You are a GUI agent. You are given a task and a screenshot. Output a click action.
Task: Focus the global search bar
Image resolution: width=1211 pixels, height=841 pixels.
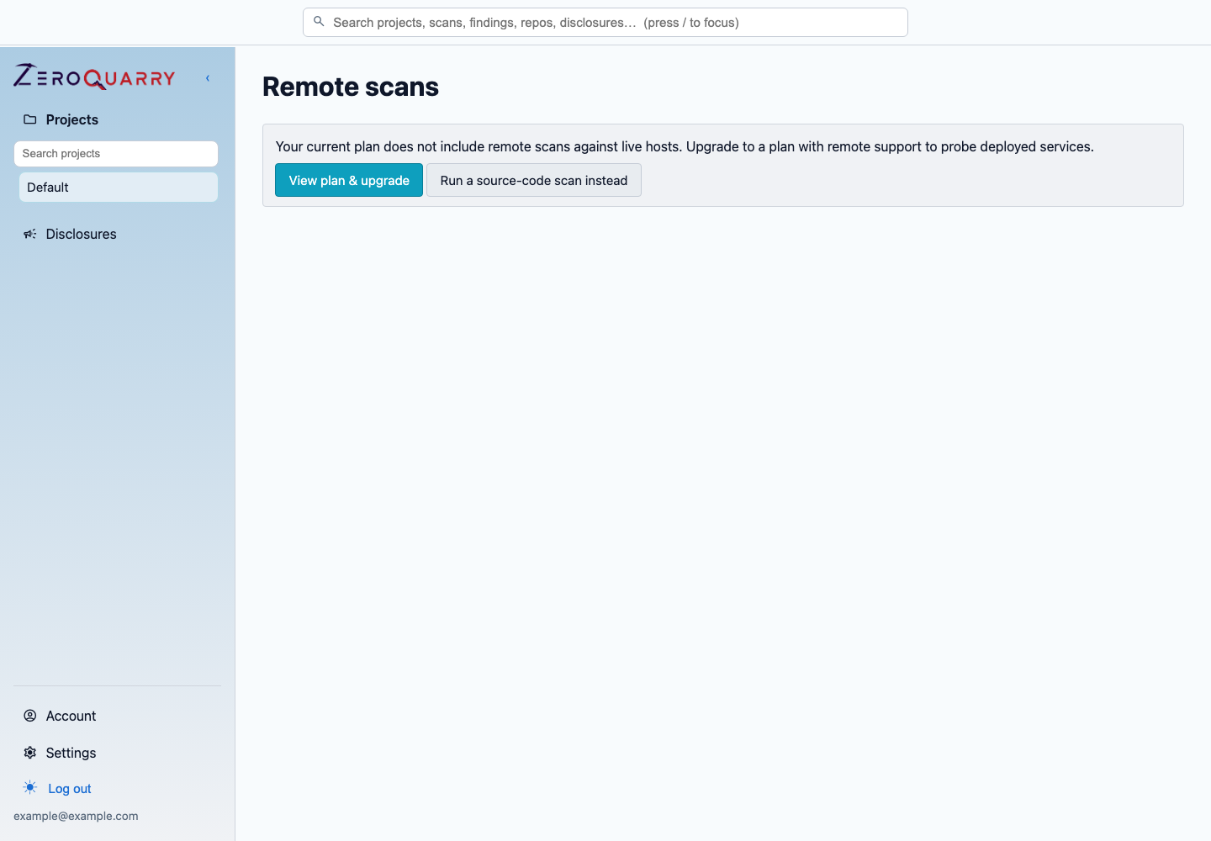point(605,23)
